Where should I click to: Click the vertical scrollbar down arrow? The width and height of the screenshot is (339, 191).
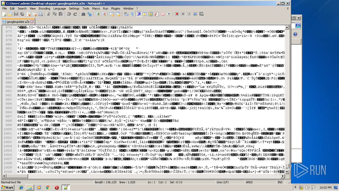coord(287,172)
